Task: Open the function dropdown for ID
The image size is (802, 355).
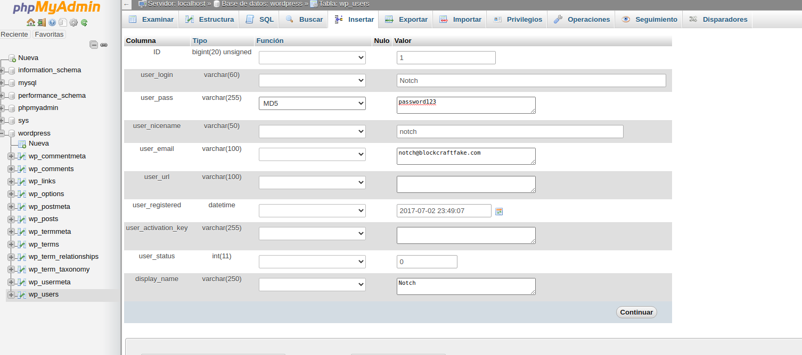Action: [x=312, y=57]
